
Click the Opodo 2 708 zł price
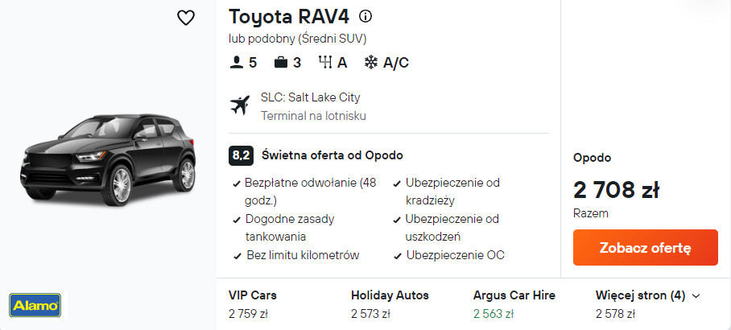pos(616,190)
